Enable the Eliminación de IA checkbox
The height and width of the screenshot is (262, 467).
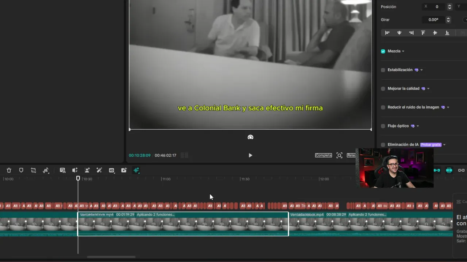click(x=383, y=145)
